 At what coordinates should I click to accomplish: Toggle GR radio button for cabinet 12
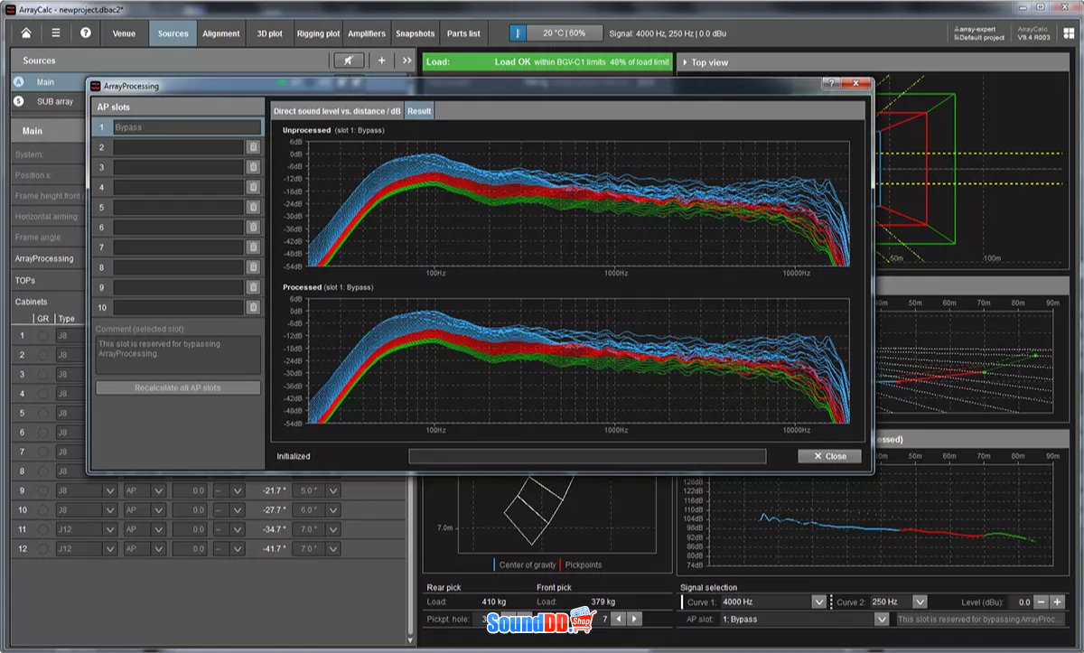(42, 549)
